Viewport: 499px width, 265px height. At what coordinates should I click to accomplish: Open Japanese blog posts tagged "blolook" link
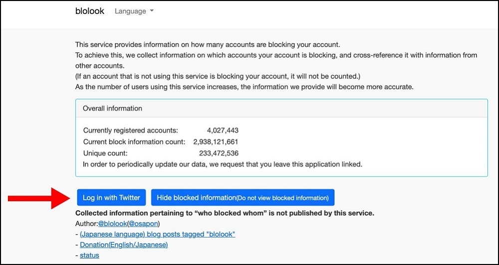tap(158, 235)
